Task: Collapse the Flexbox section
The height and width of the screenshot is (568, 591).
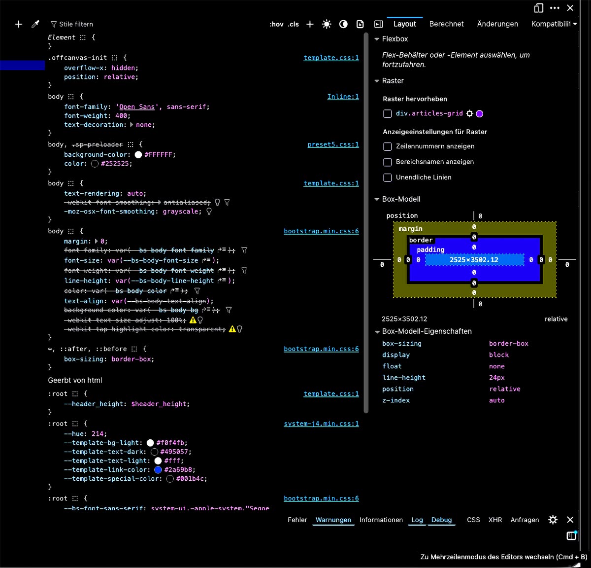Action: [x=377, y=39]
